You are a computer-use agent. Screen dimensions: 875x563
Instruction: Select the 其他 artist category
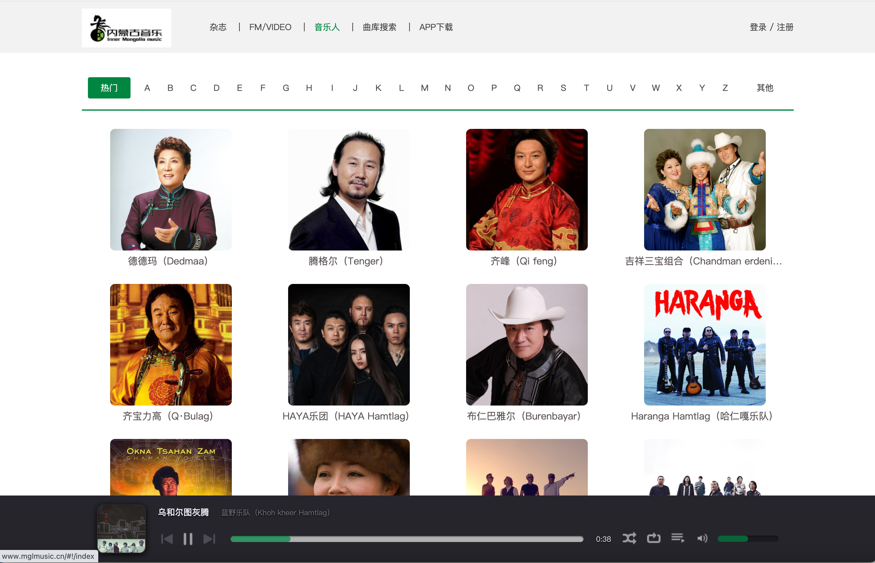click(x=765, y=88)
